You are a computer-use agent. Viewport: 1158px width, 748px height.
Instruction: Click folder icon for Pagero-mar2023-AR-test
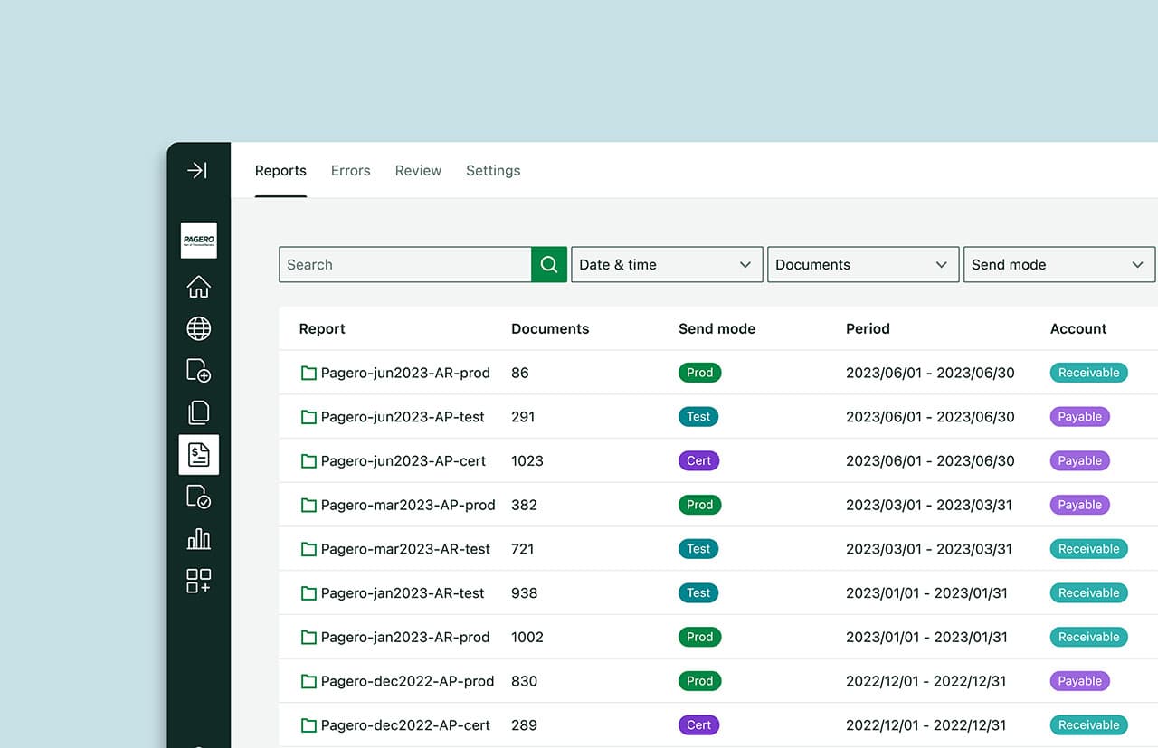click(x=308, y=549)
